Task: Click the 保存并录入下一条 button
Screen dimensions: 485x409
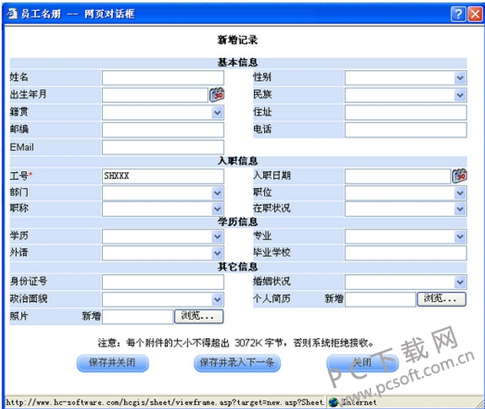Action: [x=237, y=363]
